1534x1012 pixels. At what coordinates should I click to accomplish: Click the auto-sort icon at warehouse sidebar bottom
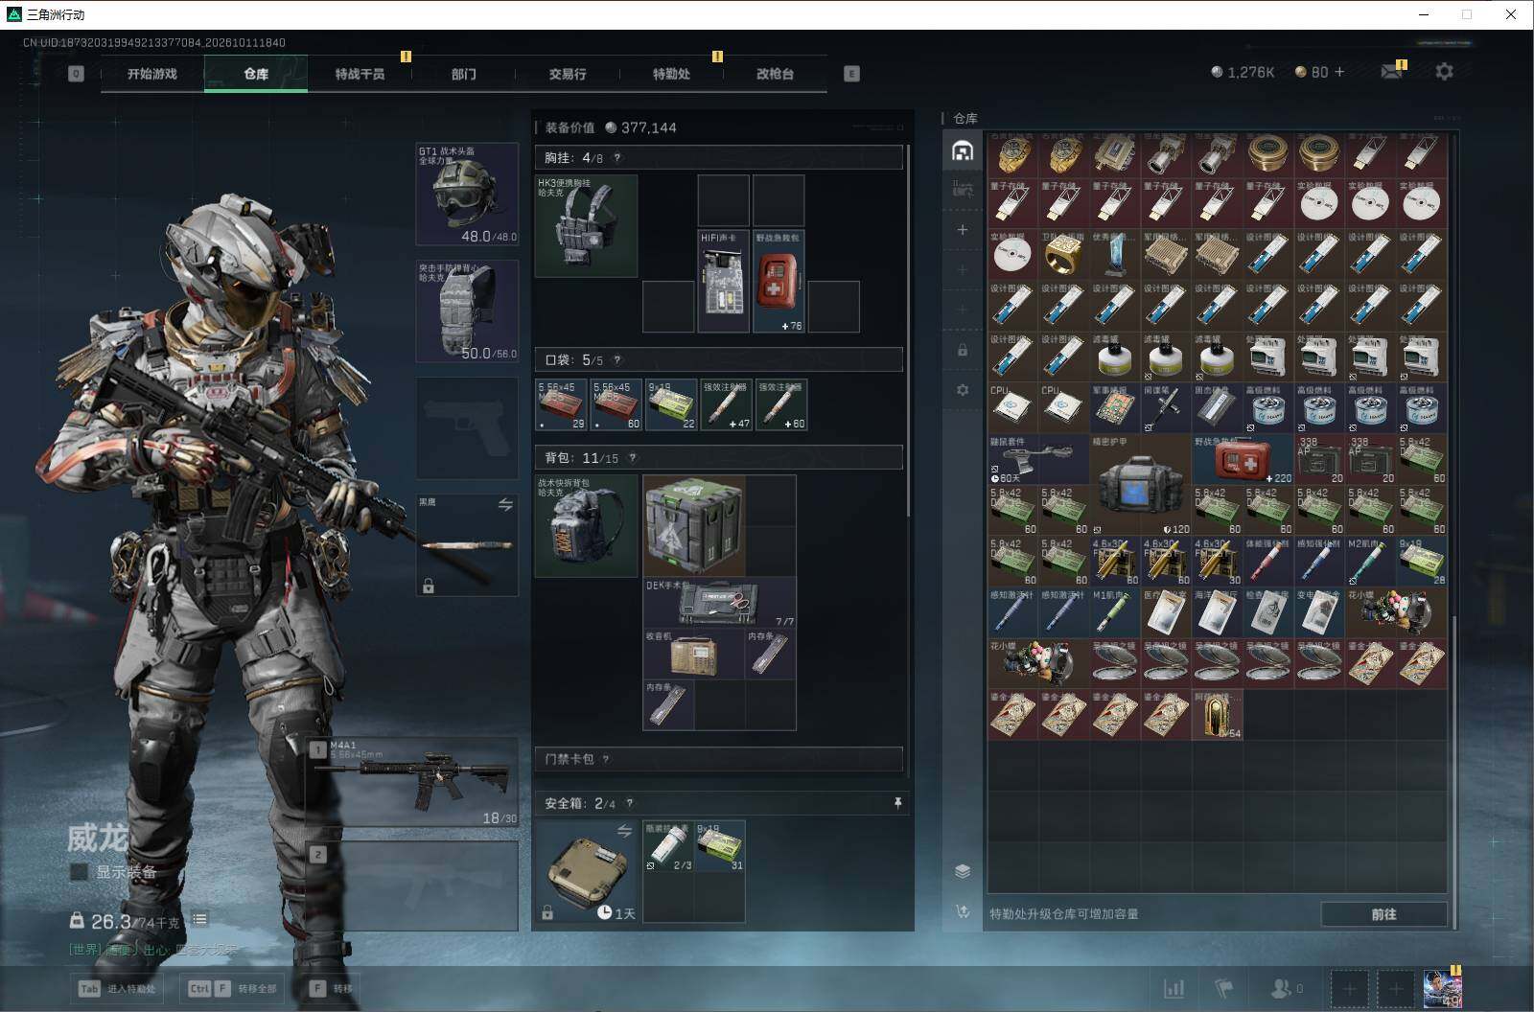point(963,911)
